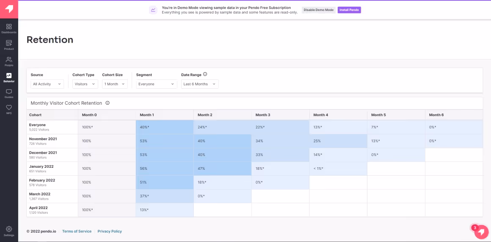Open the Segment Everyone dropdown
The width and height of the screenshot is (491, 242).
coord(157,84)
